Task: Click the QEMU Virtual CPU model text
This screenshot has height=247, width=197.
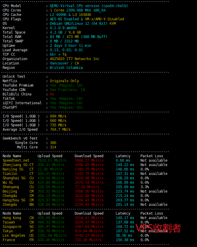Action: tap(89, 6)
